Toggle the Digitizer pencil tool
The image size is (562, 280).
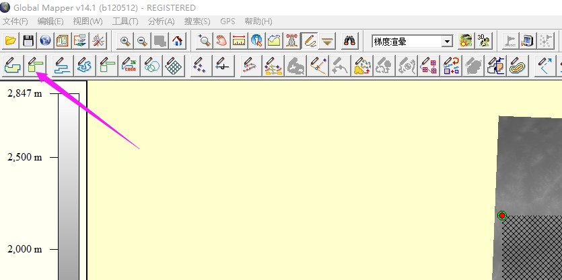309,41
